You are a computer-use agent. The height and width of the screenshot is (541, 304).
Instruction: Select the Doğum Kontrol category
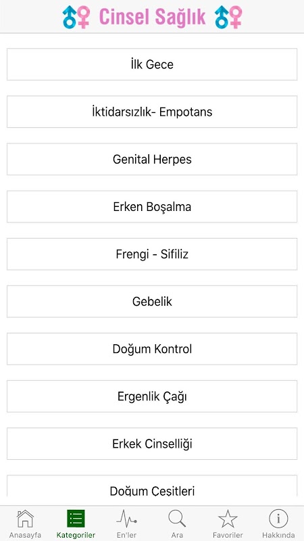tap(152, 349)
